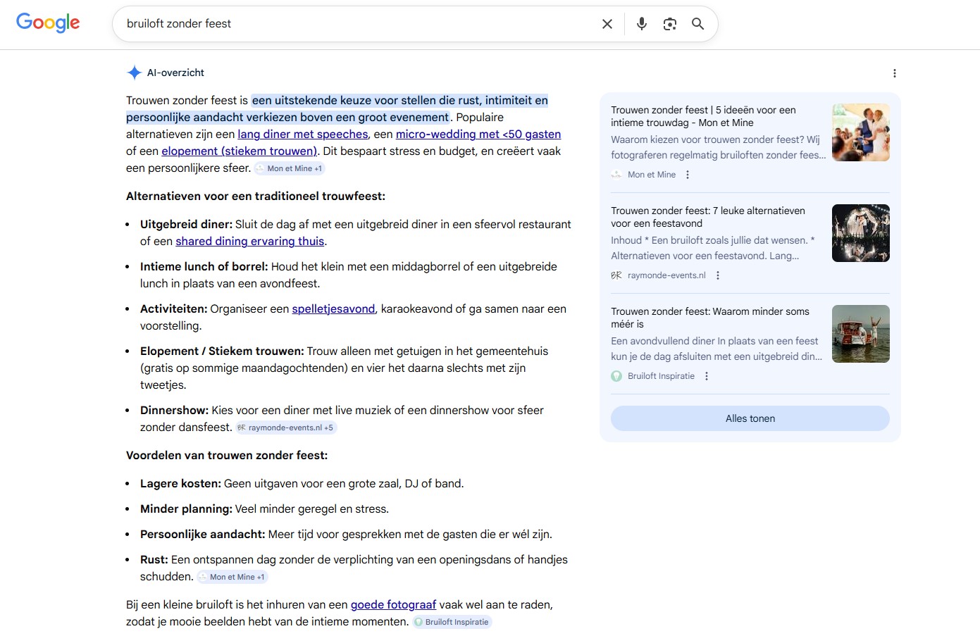Submit search with the magnifying glass icon
The height and width of the screenshot is (636, 980).
698,24
